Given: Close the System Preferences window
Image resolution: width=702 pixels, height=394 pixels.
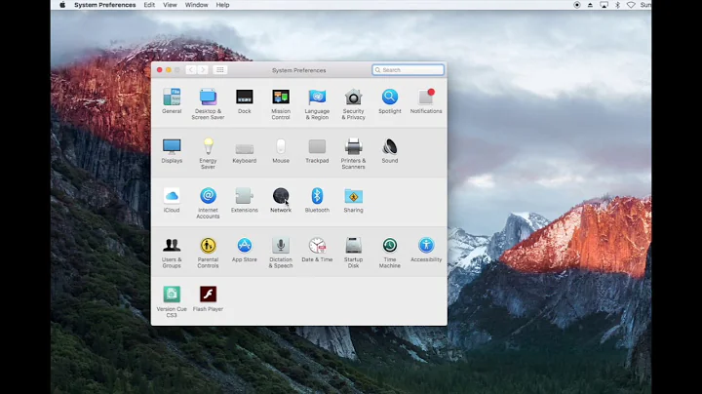Looking at the screenshot, I should click(x=159, y=70).
